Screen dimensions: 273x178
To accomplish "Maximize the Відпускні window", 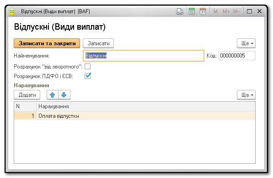I will (x=249, y=12).
